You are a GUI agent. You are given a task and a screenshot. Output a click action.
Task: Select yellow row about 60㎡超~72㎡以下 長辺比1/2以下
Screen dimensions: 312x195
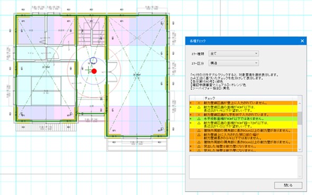(244, 125)
